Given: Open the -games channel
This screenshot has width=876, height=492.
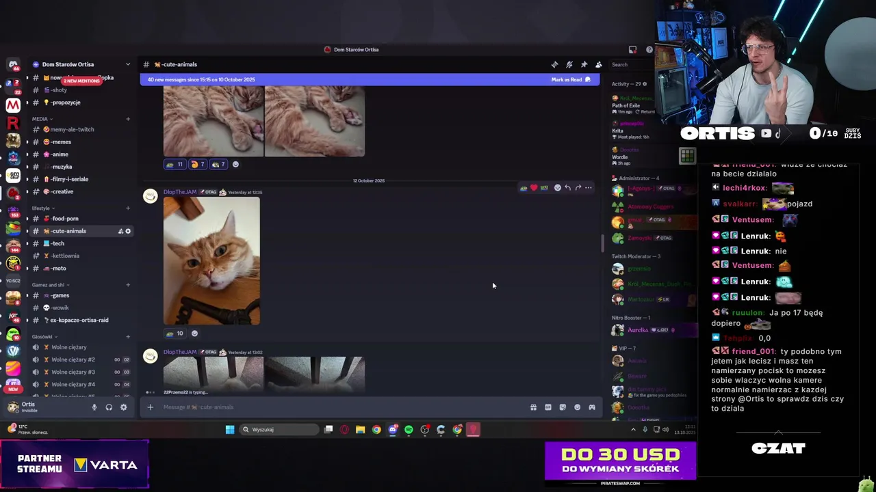Looking at the screenshot, I should tap(81, 295).
